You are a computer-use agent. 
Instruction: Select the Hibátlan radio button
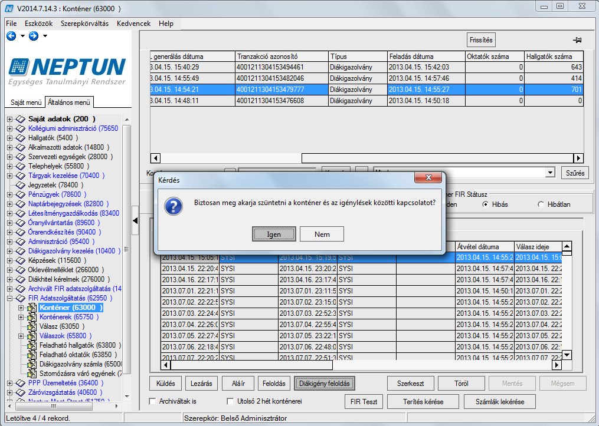[x=541, y=204]
